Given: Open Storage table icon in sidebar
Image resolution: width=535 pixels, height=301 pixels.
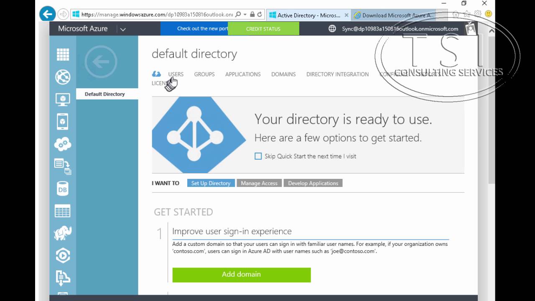Looking at the screenshot, I should [63, 211].
